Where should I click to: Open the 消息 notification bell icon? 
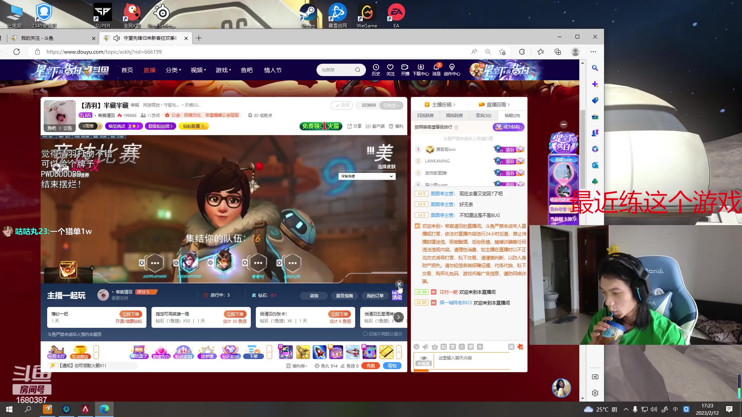tap(436, 69)
